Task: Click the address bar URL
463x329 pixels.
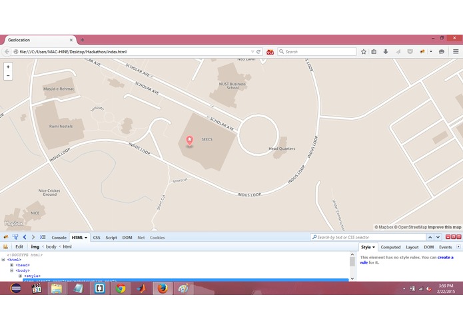Action: [73, 52]
